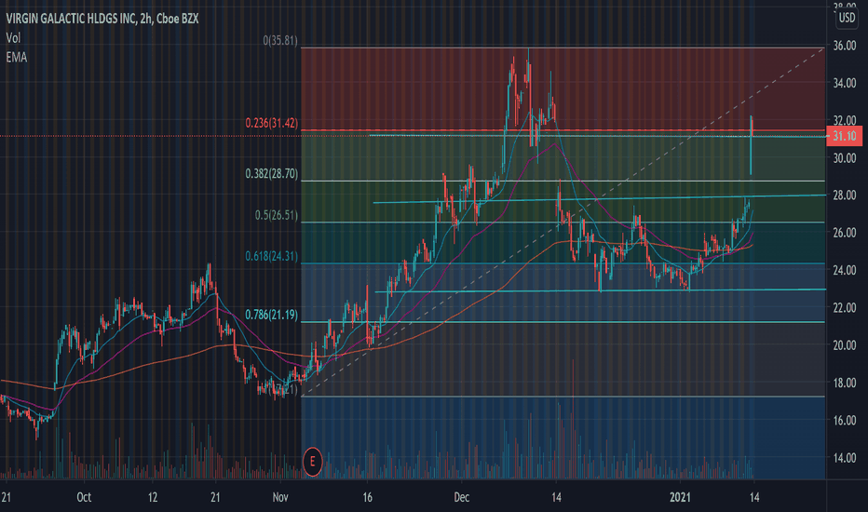The width and height of the screenshot is (868, 512).
Task: Click the current price tag 31.10
Action: pyautogui.click(x=844, y=136)
